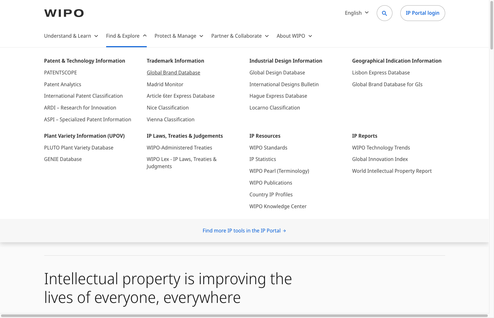
Task: Open IP Statistics
Action: pos(263,159)
